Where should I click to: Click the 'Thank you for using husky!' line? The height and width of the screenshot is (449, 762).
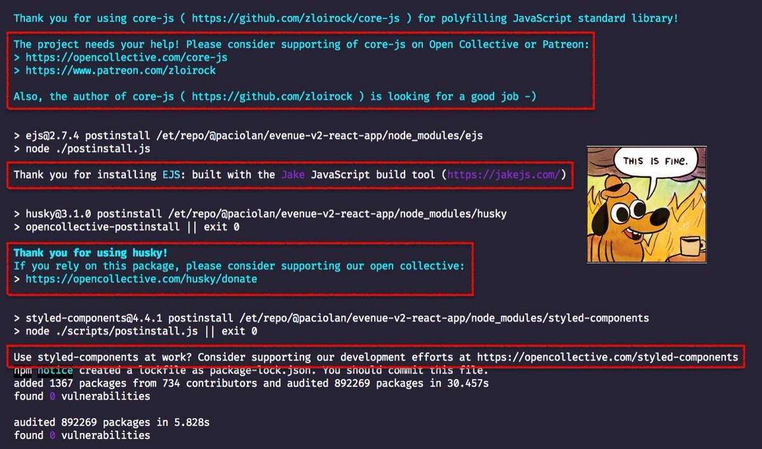pos(90,252)
